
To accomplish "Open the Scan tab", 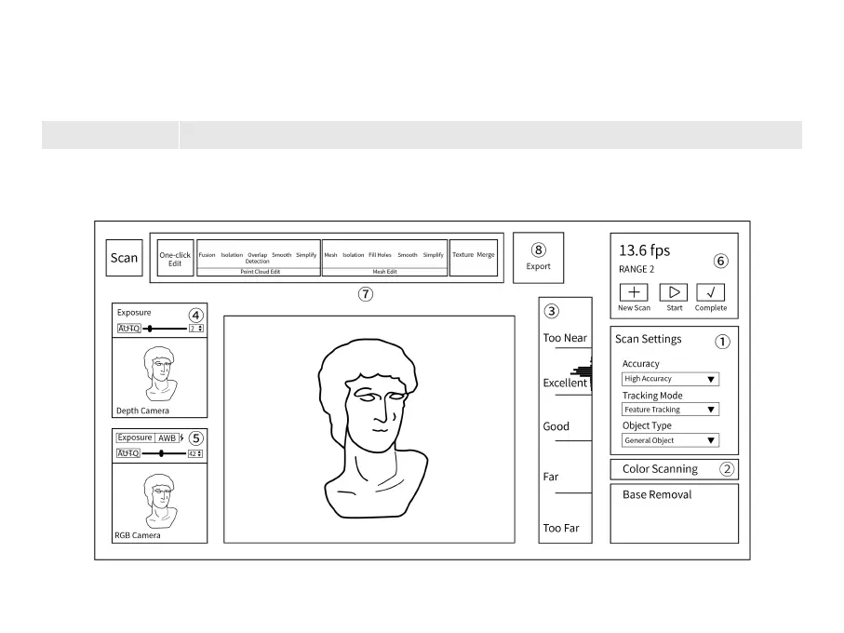I will click(x=125, y=258).
